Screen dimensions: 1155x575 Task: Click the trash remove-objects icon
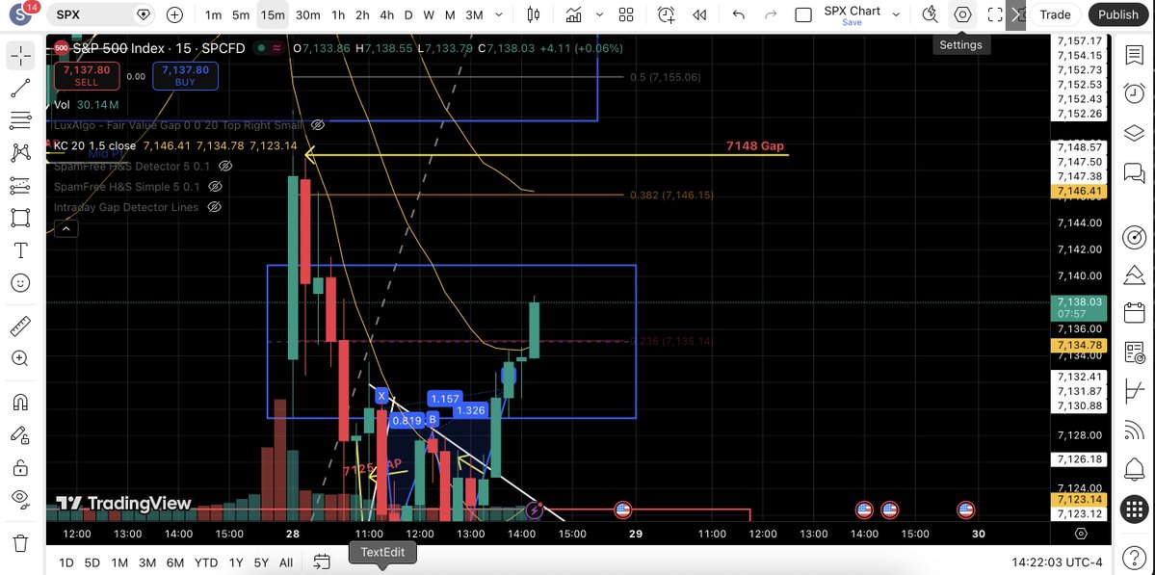pyautogui.click(x=20, y=543)
